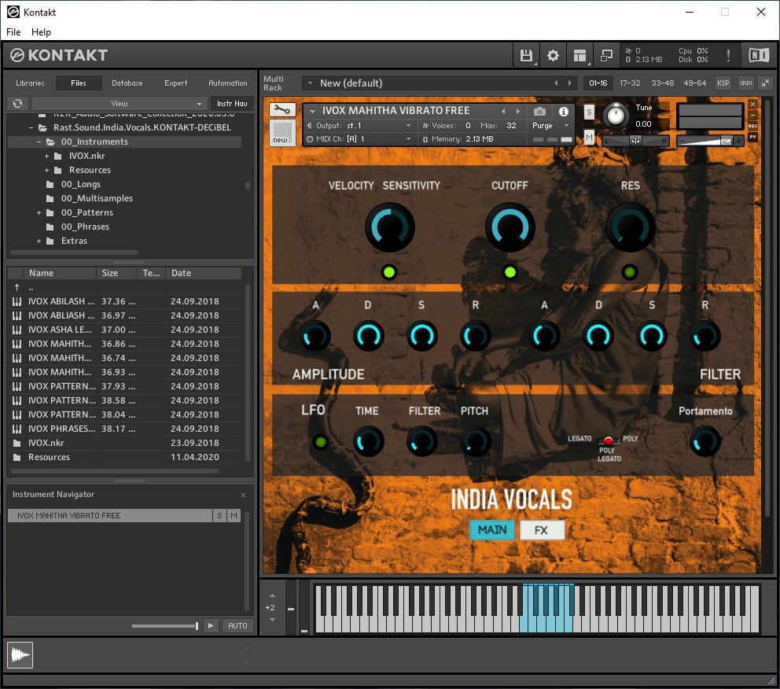780x689 pixels.
Task: Click the NI logo icon
Action: 759,55
